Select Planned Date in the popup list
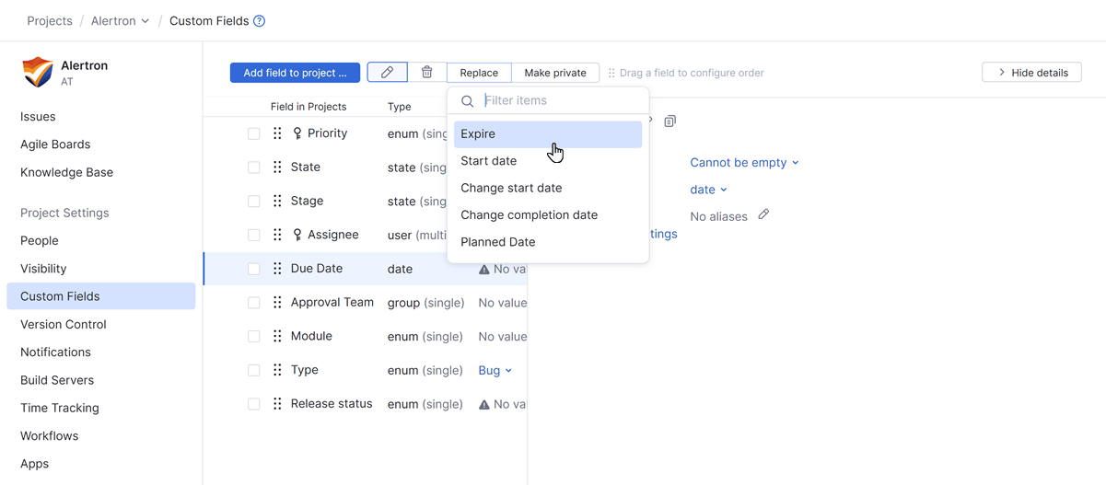This screenshot has width=1106, height=485. pos(498,242)
